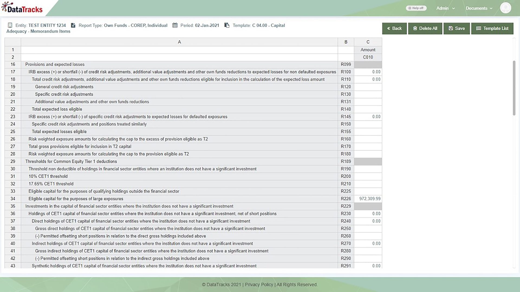The width and height of the screenshot is (520, 292).
Task: Click the Privacy Policy link
Action: [x=259, y=284]
